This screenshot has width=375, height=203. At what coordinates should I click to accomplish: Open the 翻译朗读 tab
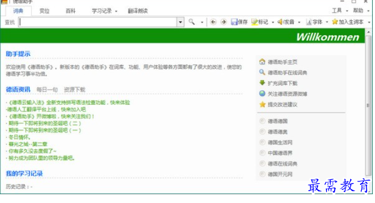point(138,11)
